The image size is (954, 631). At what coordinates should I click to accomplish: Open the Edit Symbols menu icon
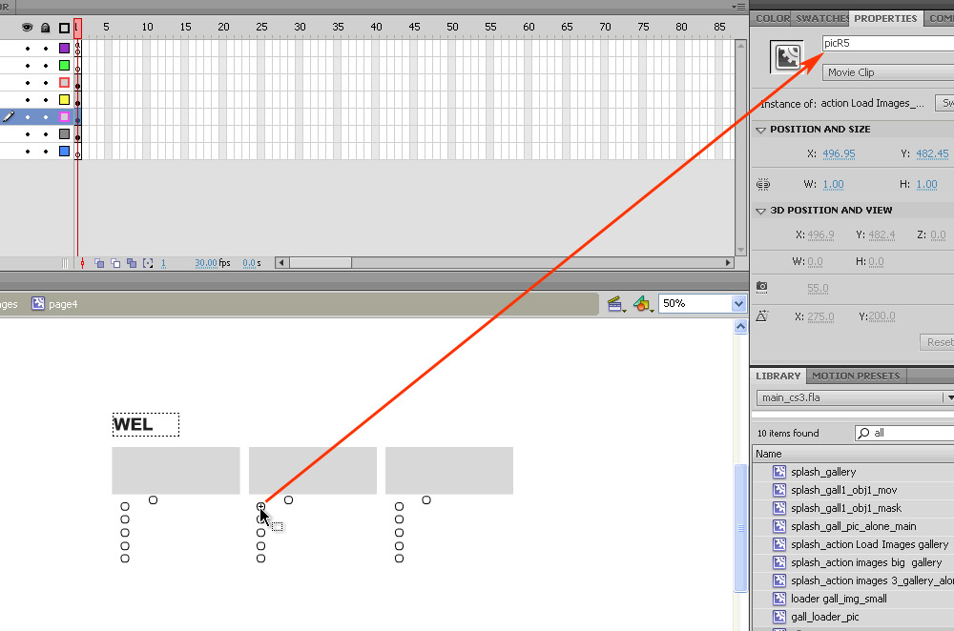(x=643, y=303)
